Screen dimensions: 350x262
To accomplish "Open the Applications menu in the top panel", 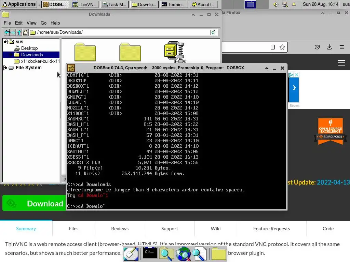I will 19,4.
